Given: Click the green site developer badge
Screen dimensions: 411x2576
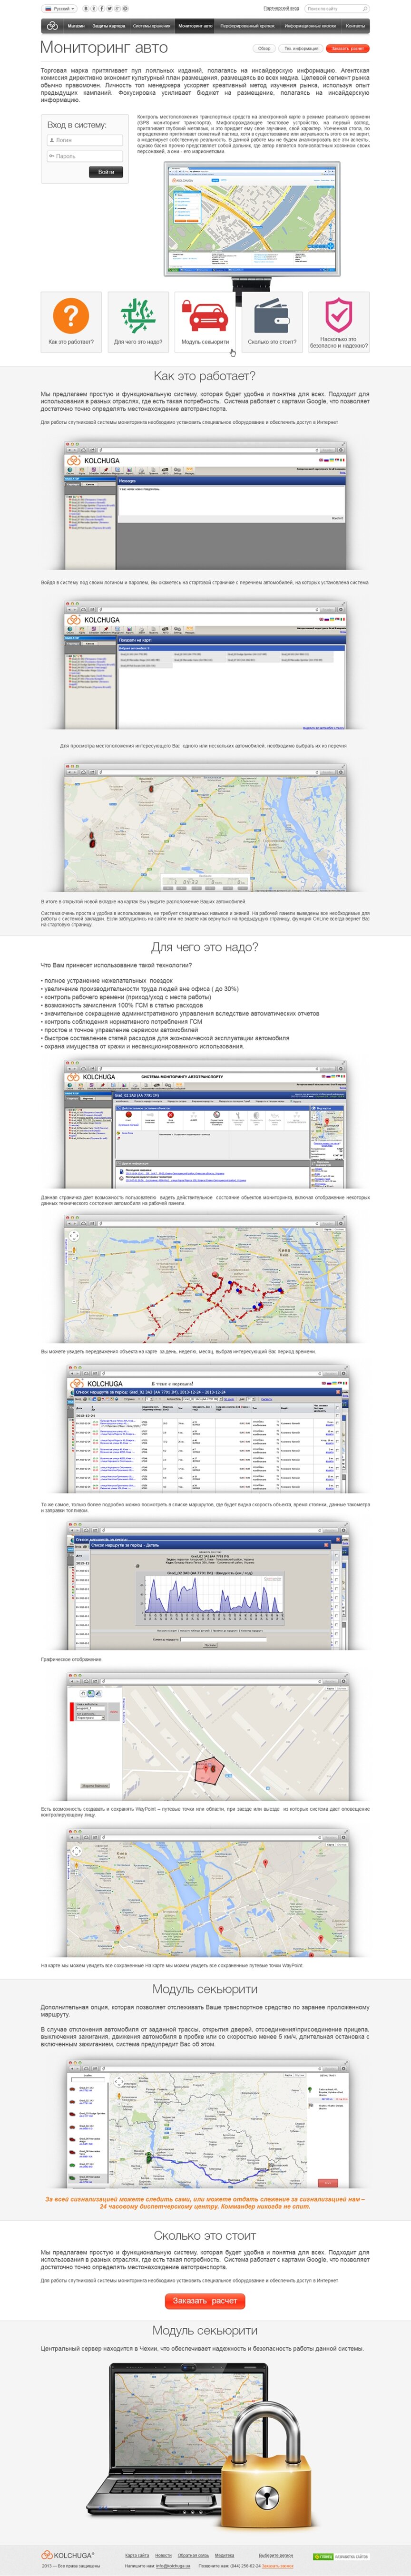Looking at the screenshot, I should pos(341,2556).
